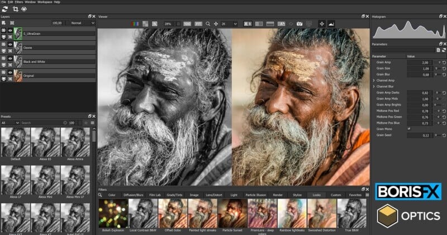Select the Crop tool in top toolbar
Viewport: 447px width, 235px height.
click(x=16, y=9)
